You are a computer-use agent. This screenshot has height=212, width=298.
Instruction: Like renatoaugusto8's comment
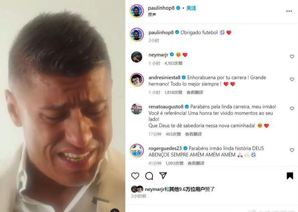tap(292, 108)
